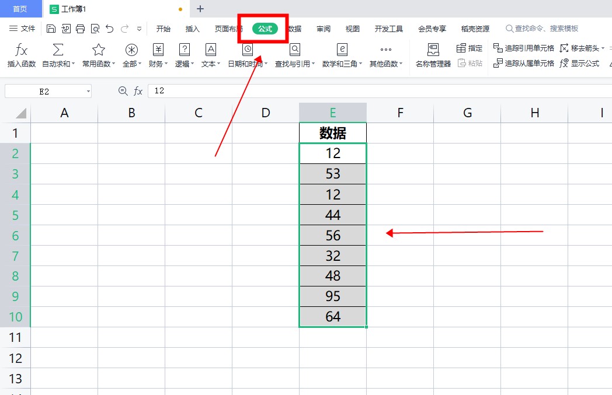Click the 首页 (Home page) button
The width and height of the screenshot is (612, 395).
click(21, 9)
